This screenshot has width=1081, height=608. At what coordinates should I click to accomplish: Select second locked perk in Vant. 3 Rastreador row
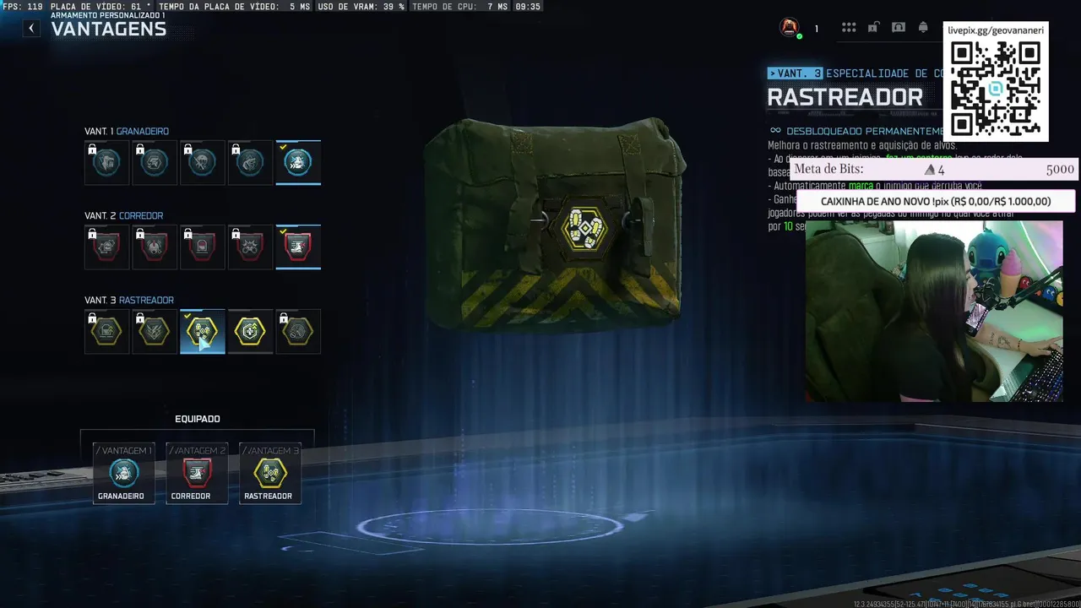click(x=155, y=331)
